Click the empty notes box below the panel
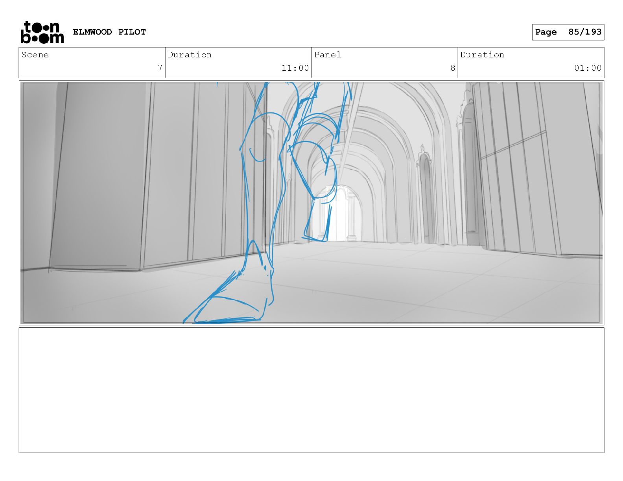Viewport: 623px width, 481px height. (x=311, y=390)
